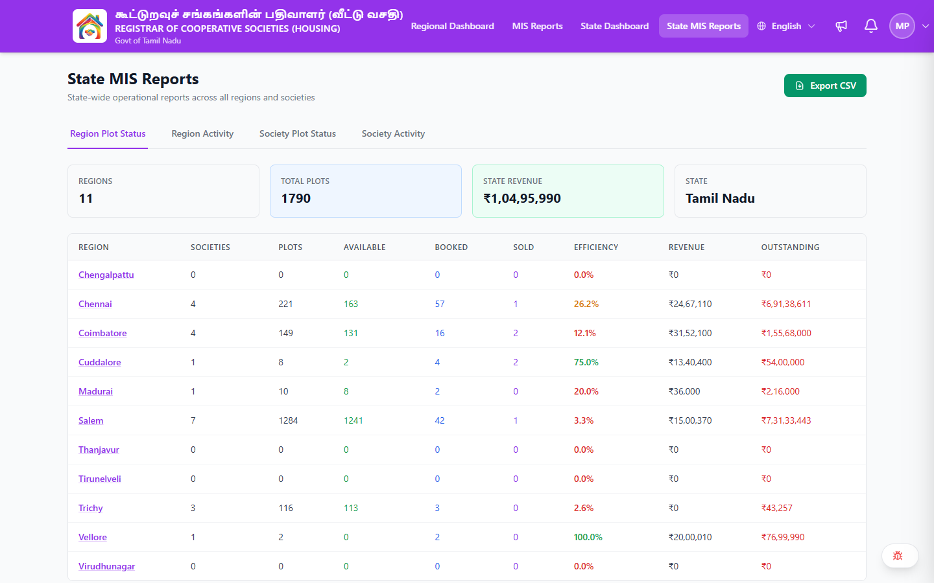Open the Virudhunagar region link

point(107,566)
